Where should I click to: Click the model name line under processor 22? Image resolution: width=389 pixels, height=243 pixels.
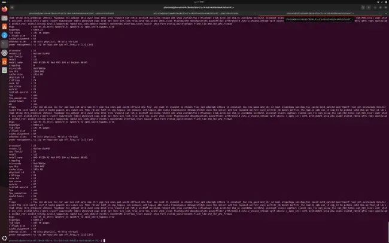click(x=48, y=62)
